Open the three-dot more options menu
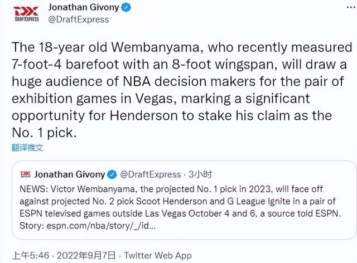The width and height of the screenshot is (357, 263). [351, 7]
